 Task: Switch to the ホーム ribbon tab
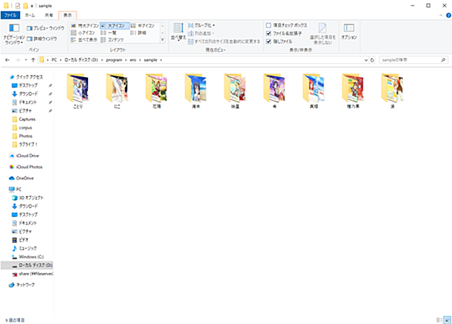click(30, 15)
